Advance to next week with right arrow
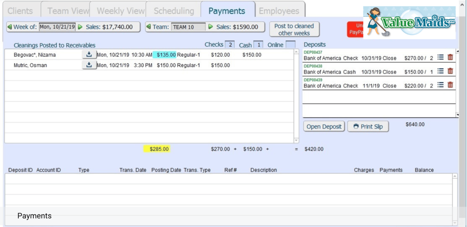The height and width of the screenshot is (227, 467). [80, 27]
